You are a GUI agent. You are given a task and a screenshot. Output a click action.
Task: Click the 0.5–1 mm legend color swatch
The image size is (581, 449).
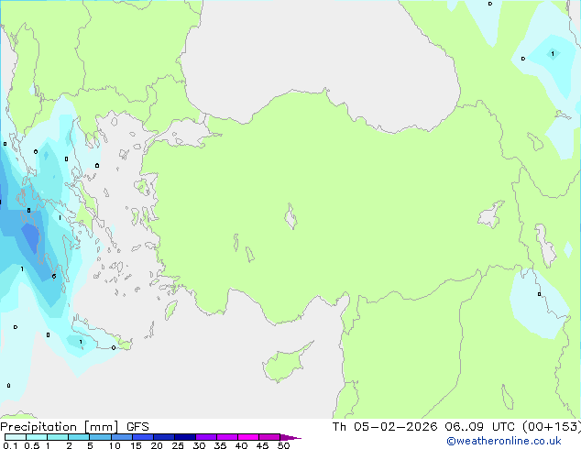(37, 437)
